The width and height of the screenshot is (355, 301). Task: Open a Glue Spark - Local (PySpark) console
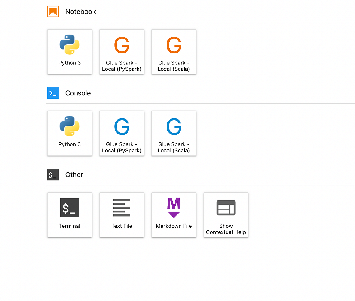122,133
